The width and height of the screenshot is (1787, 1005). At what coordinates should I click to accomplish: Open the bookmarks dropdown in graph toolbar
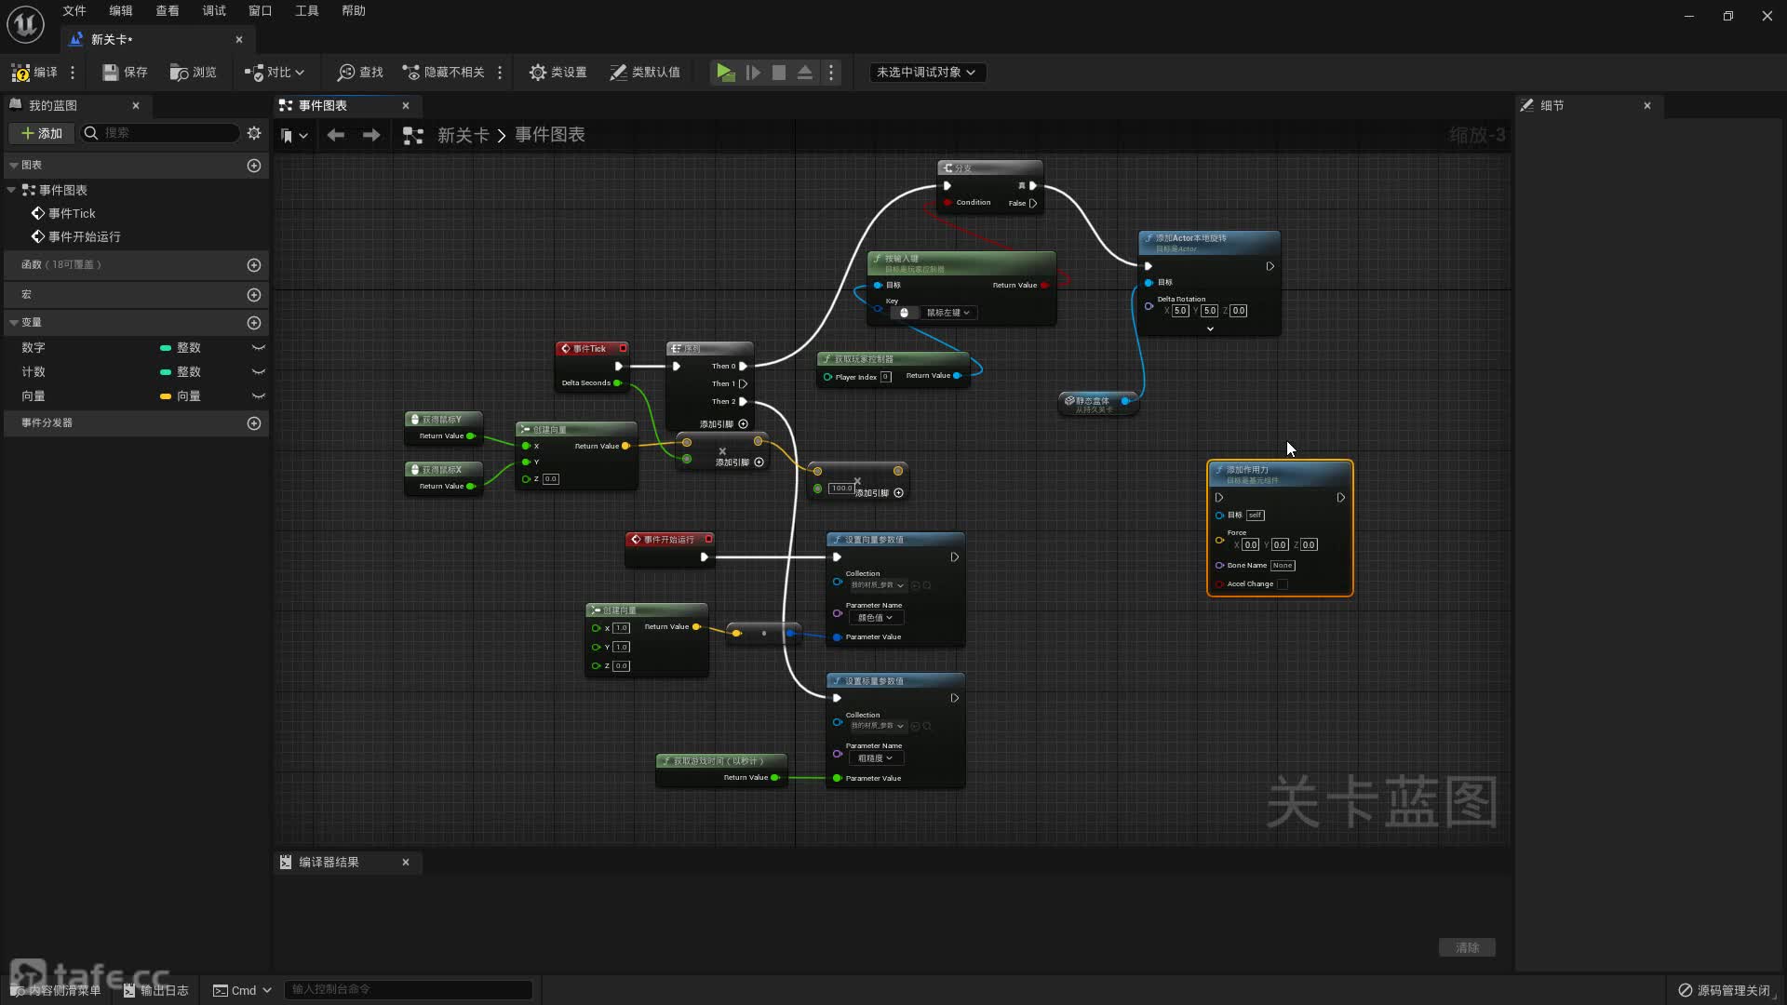click(294, 136)
